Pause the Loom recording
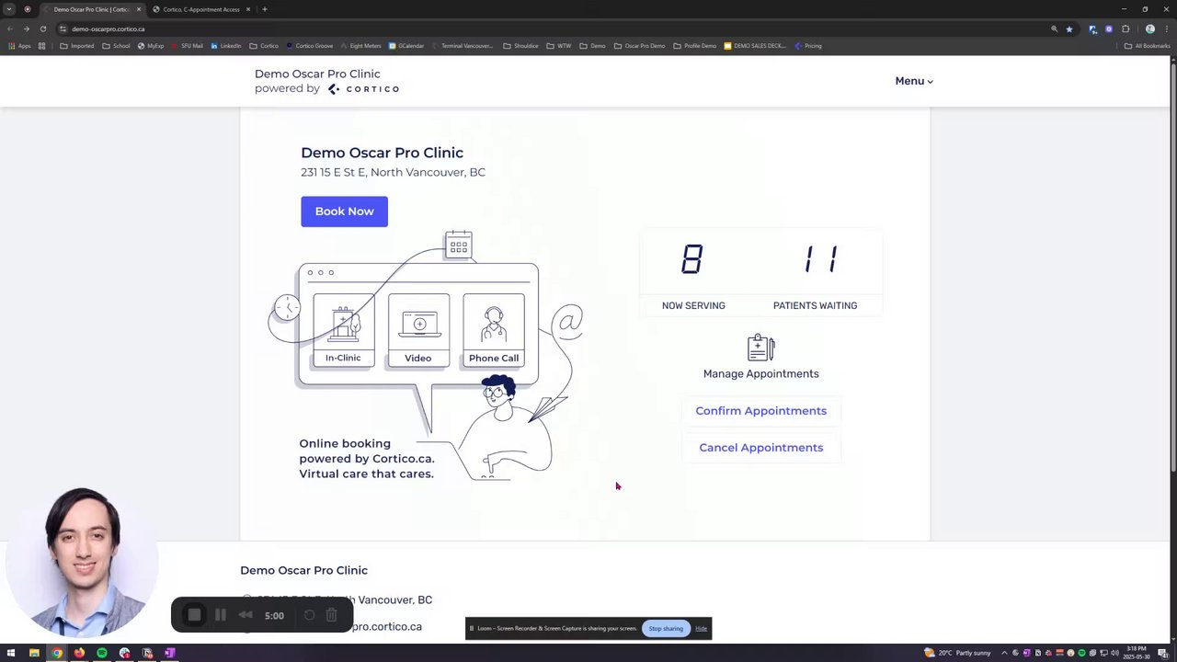The height and width of the screenshot is (662, 1177). (221, 615)
